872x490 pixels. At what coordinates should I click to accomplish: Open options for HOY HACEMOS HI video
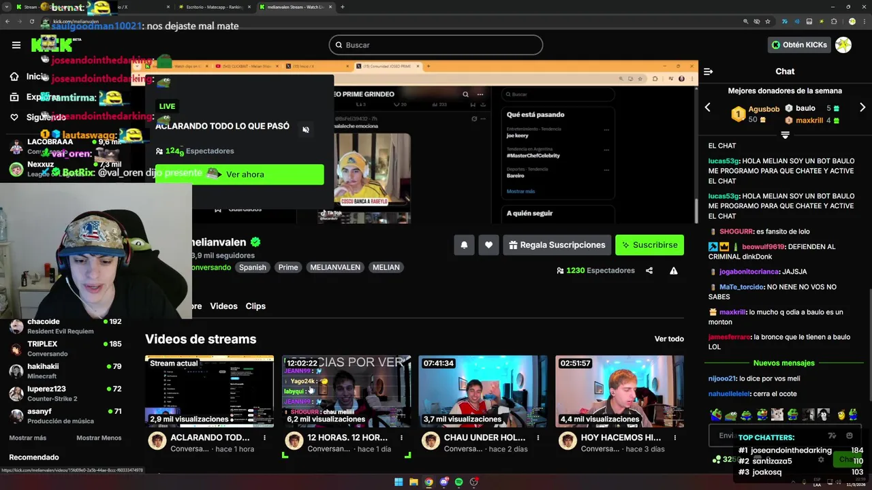pos(675,438)
